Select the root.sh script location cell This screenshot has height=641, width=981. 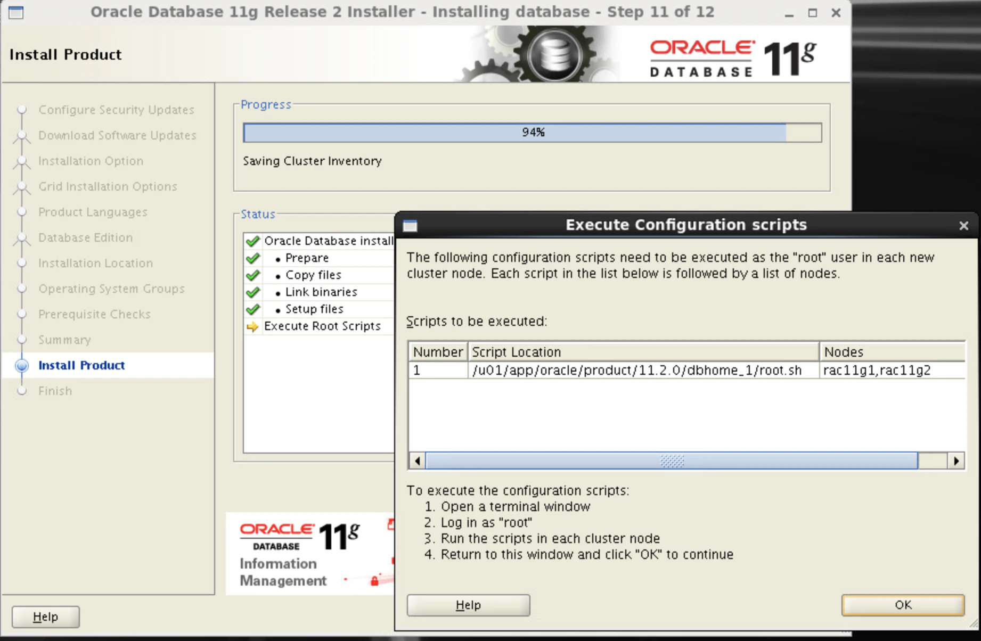[x=643, y=370]
